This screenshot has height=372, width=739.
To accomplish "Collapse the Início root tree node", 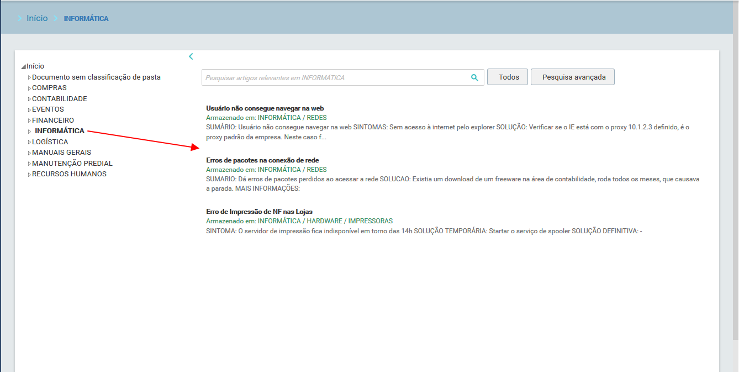I will [x=23, y=67].
